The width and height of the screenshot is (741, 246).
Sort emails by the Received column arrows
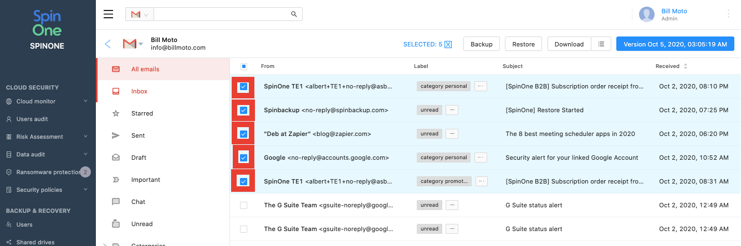686,66
